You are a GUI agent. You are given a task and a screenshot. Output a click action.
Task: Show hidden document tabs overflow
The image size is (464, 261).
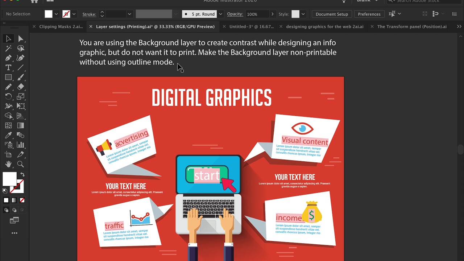tap(459, 26)
